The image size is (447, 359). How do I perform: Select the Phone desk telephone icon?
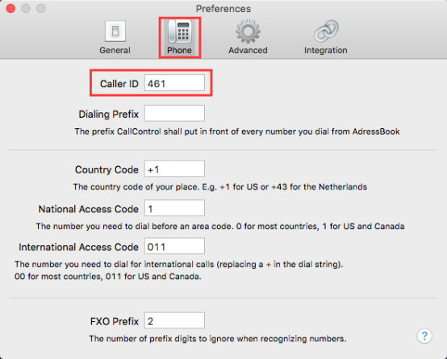[180, 31]
